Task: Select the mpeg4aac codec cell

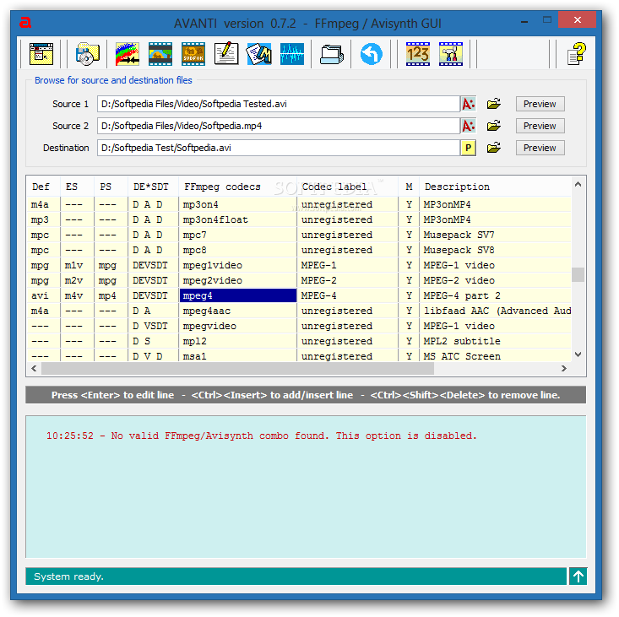Action: (x=238, y=311)
